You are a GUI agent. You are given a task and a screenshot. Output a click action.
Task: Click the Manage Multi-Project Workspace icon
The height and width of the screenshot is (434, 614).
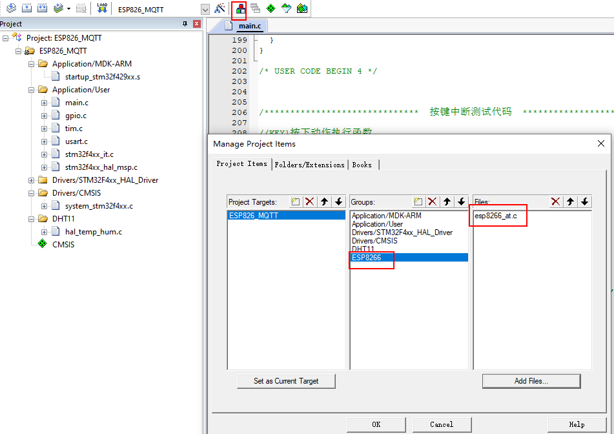pos(255,8)
